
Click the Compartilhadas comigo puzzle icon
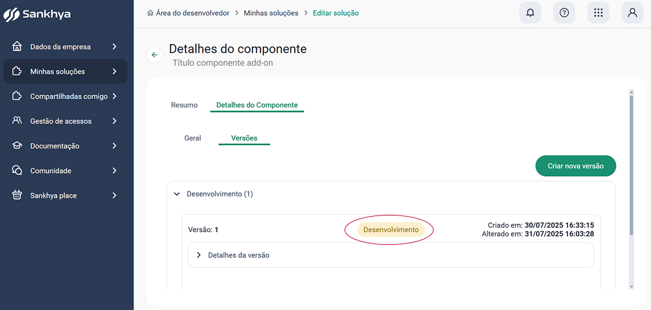coord(17,96)
